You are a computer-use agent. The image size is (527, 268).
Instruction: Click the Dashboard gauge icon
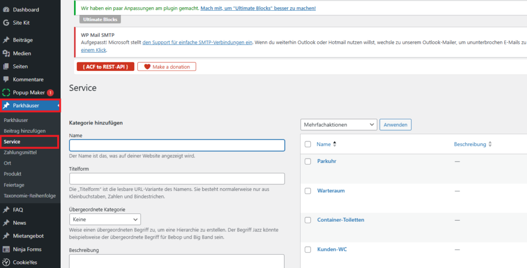(x=6, y=10)
